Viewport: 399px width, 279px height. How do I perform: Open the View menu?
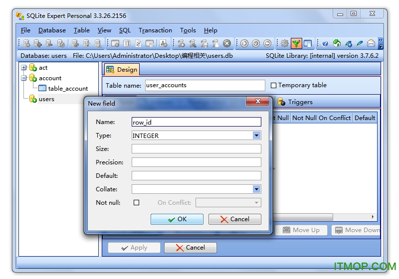[104, 30]
